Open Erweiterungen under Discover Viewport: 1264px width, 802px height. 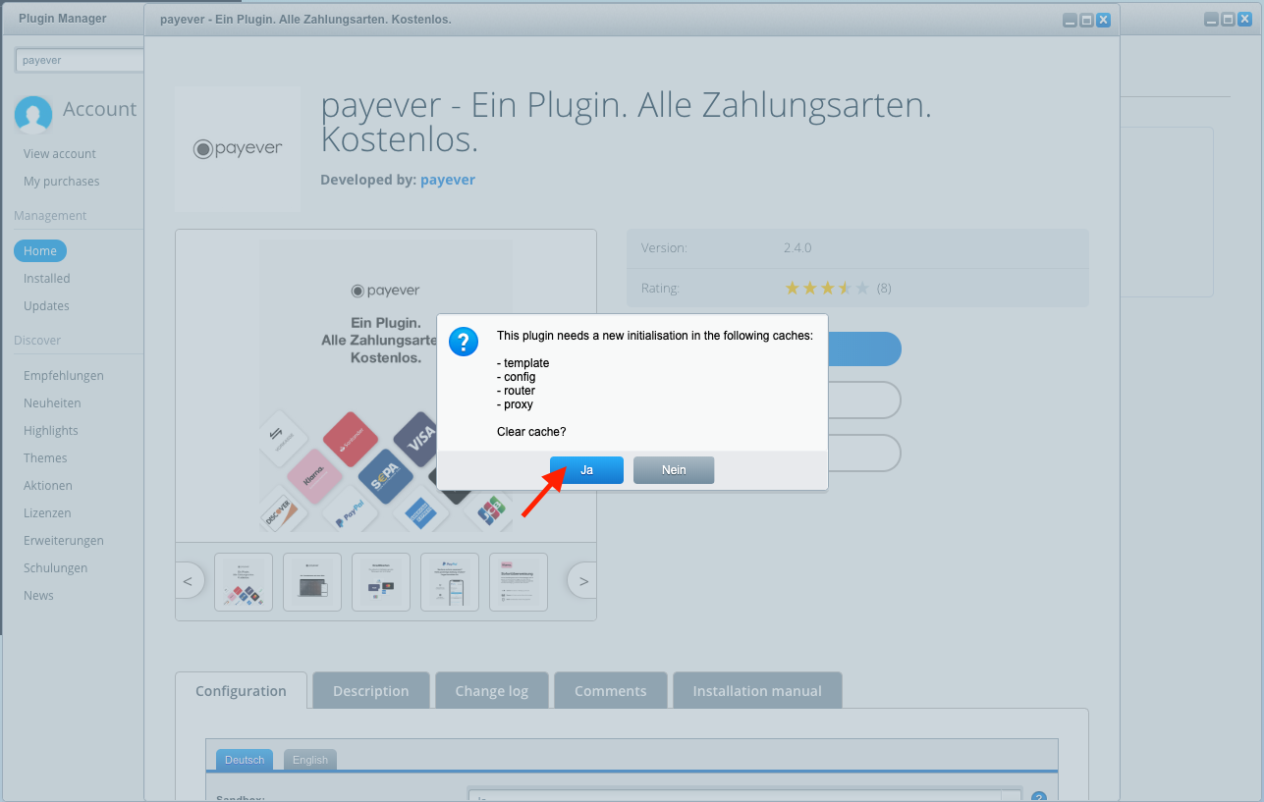pos(64,540)
